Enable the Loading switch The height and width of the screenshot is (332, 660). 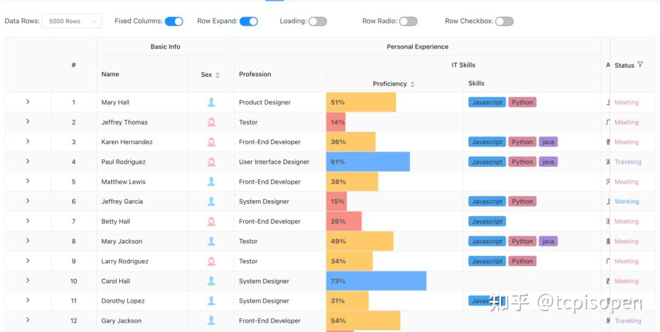click(318, 21)
